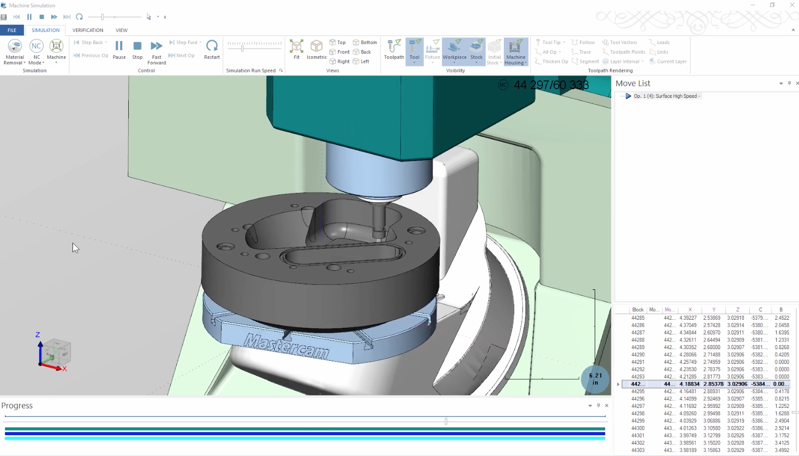Fit the view to screen
This screenshot has height=456, width=799.
297,50
